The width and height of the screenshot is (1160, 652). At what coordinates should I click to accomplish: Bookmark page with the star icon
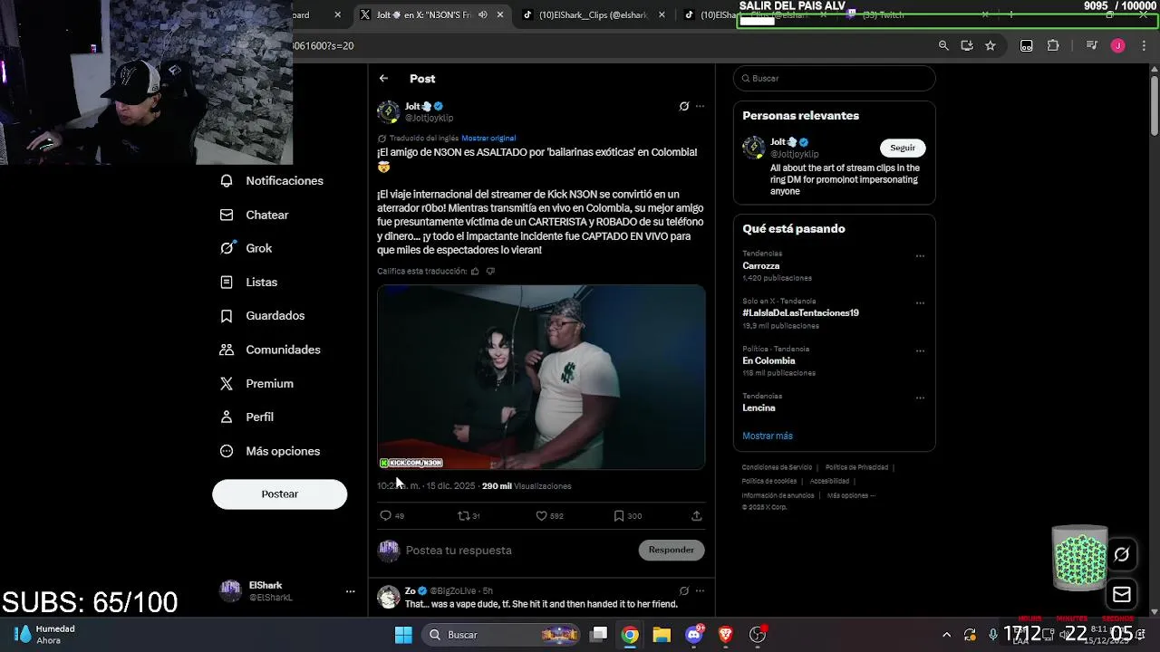coord(991,46)
